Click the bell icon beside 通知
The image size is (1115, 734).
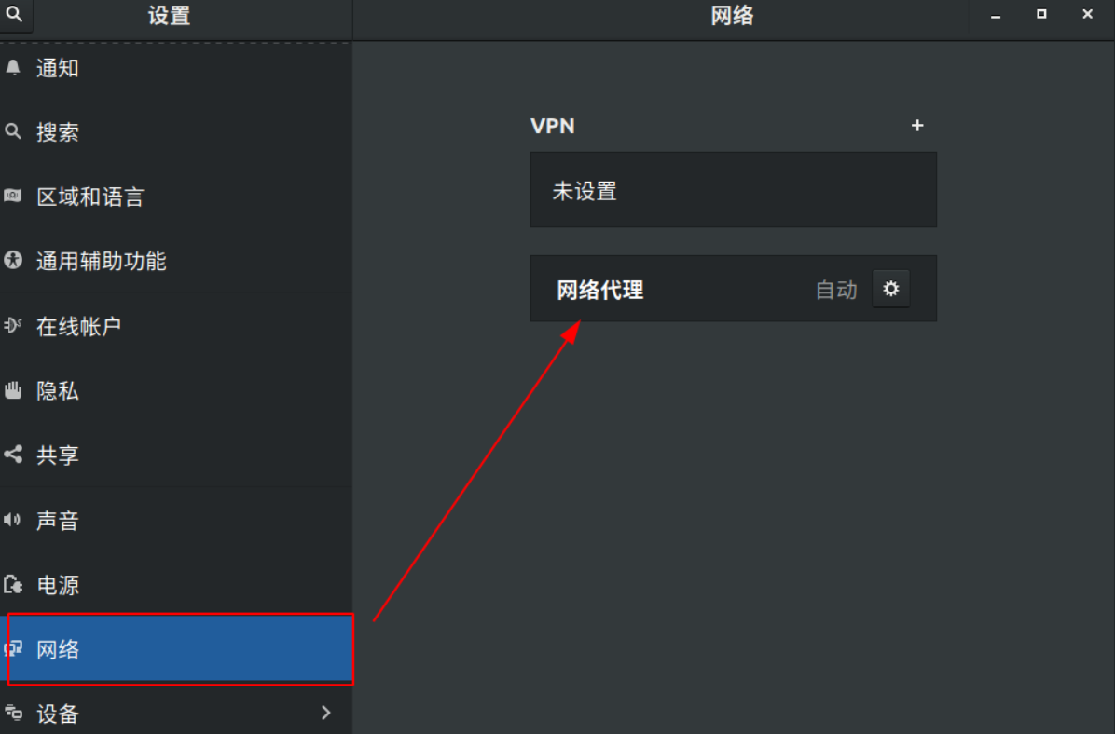tap(13, 67)
